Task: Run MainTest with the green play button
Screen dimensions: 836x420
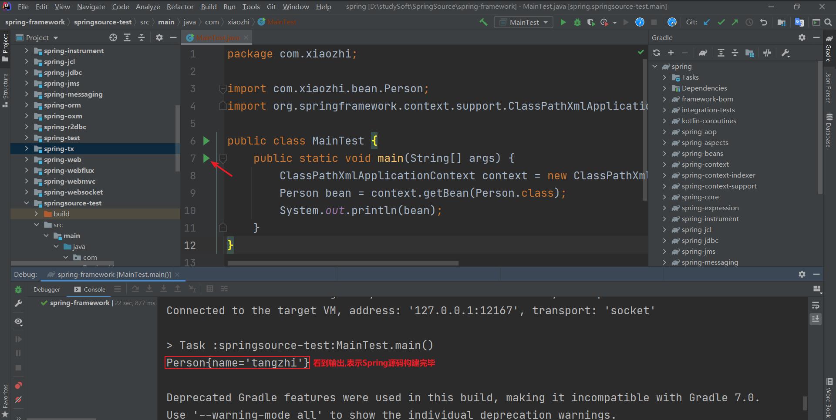Action: pyautogui.click(x=563, y=22)
